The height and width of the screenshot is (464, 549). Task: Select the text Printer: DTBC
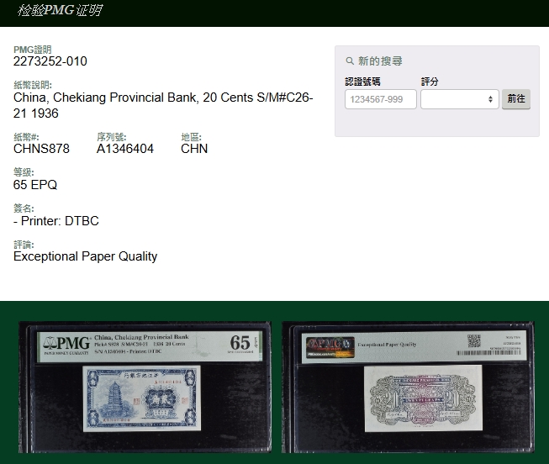pyautogui.click(x=60, y=221)
